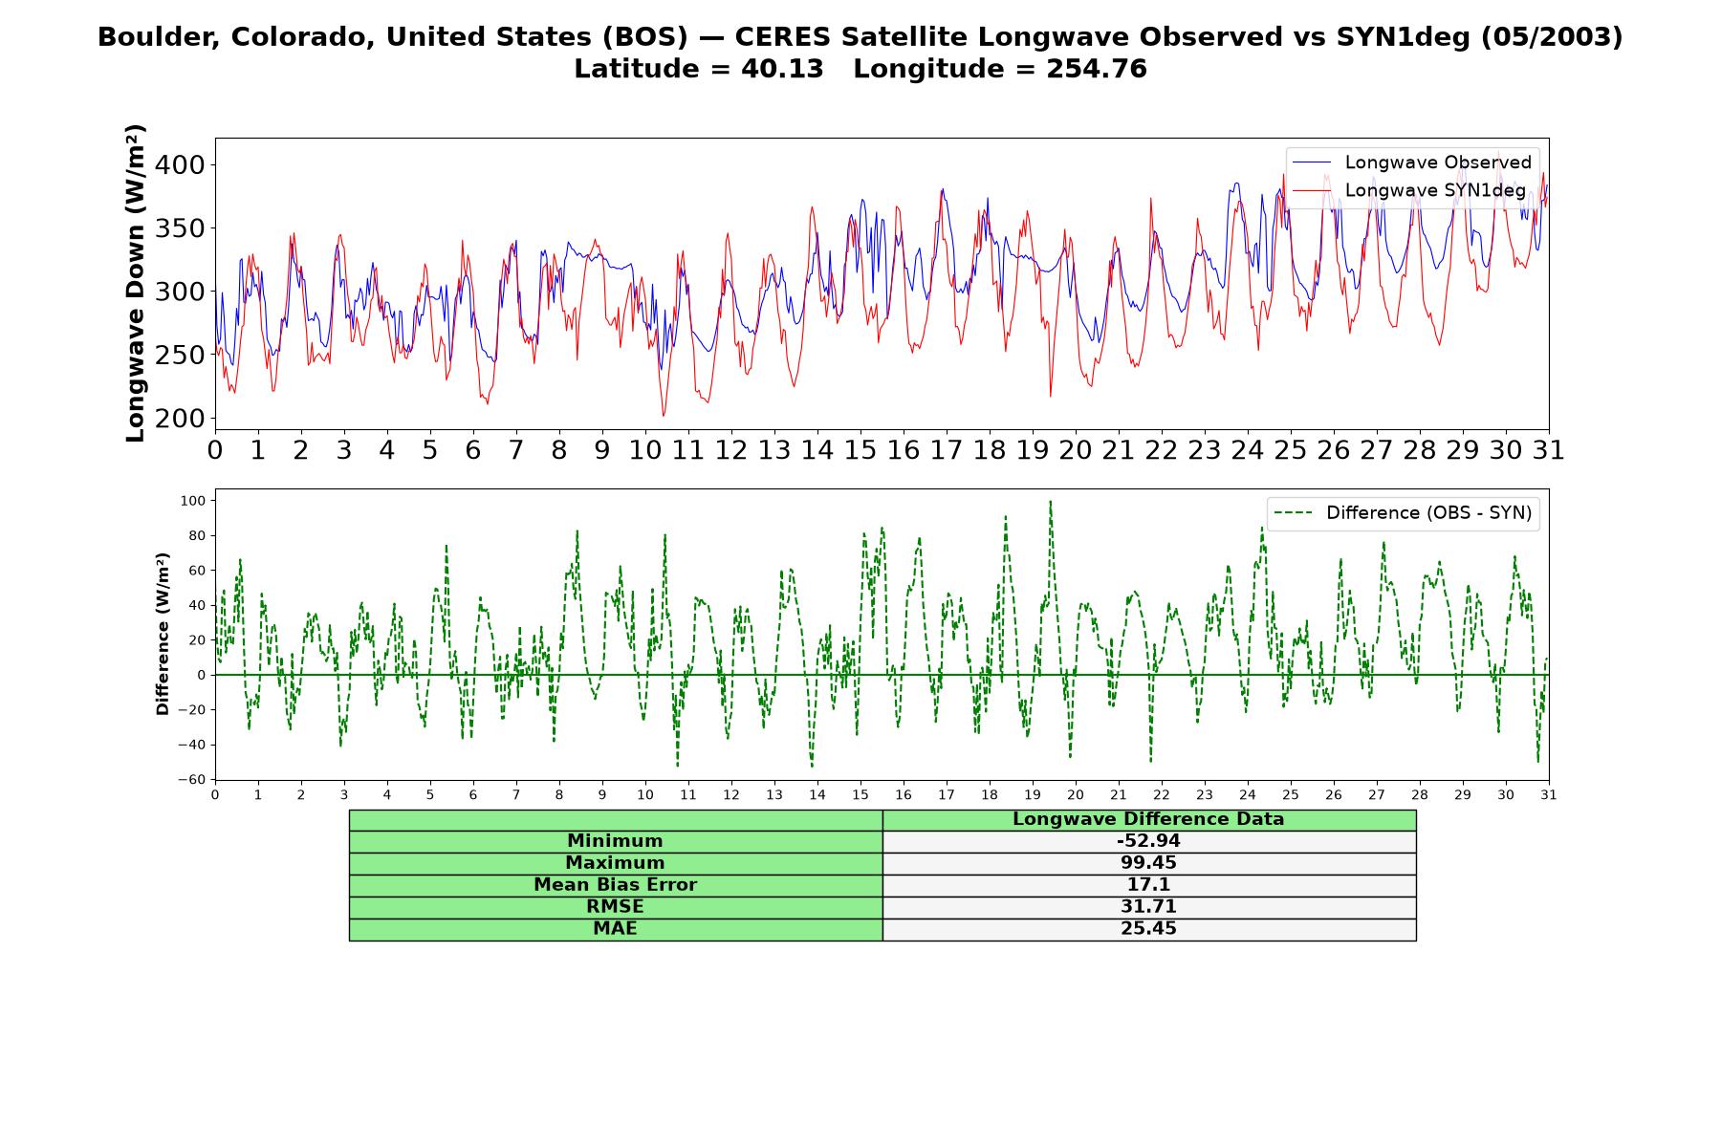Select the Difference (OBS - SYN) legend label

point(1428,513)
